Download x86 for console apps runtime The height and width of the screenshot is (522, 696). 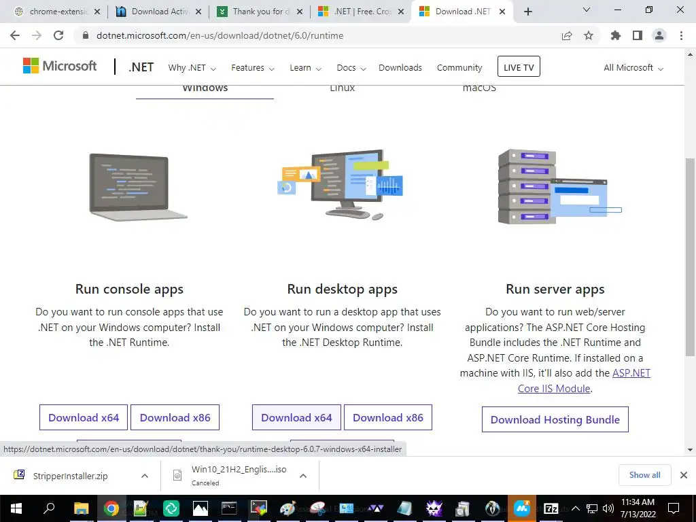[x=175, y=417]
